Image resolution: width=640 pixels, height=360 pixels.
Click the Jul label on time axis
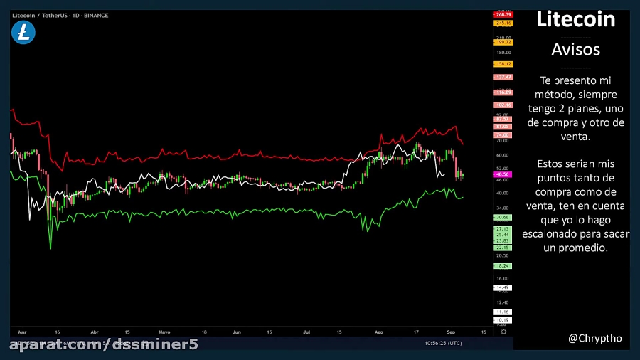pyautogui.click(x=306, y=332)
